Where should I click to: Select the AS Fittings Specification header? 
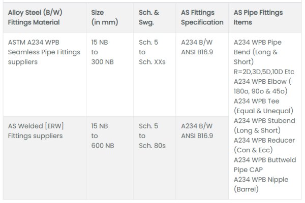202,17
